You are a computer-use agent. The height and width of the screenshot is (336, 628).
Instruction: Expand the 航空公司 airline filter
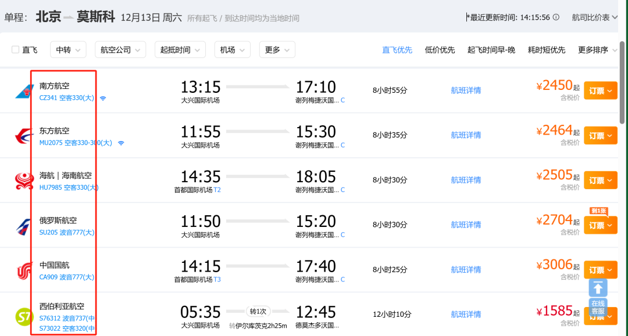click(x=120, y=49)
